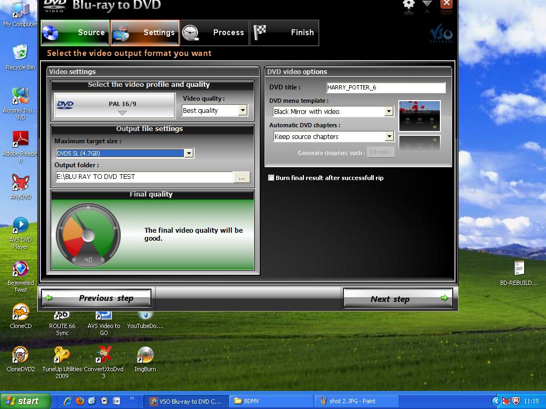This screenshot has width=546, height=409.
Task: Select the ImgBurn desktop shortcut
Action: tap(145, 359)
